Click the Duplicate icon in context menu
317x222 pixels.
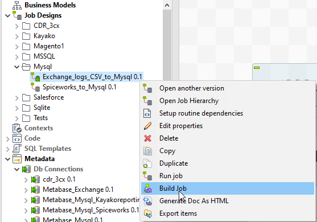click(147, 163)
